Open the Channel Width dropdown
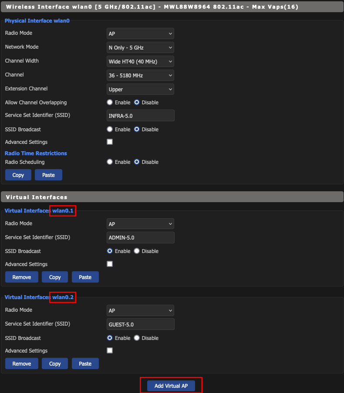This screenshot has height=393, width=344. point(140,61)
